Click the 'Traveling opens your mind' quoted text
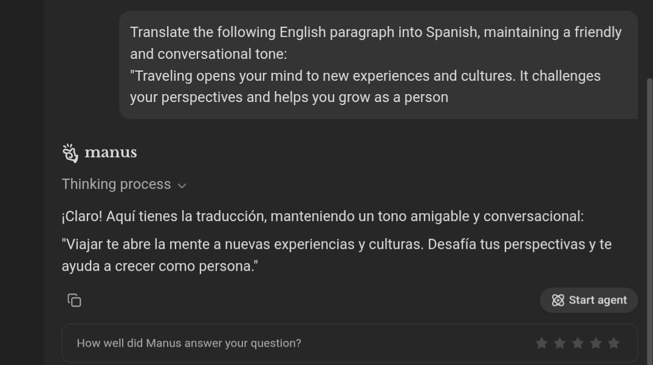This screenshot has width=653, height=365. point(365,87)
